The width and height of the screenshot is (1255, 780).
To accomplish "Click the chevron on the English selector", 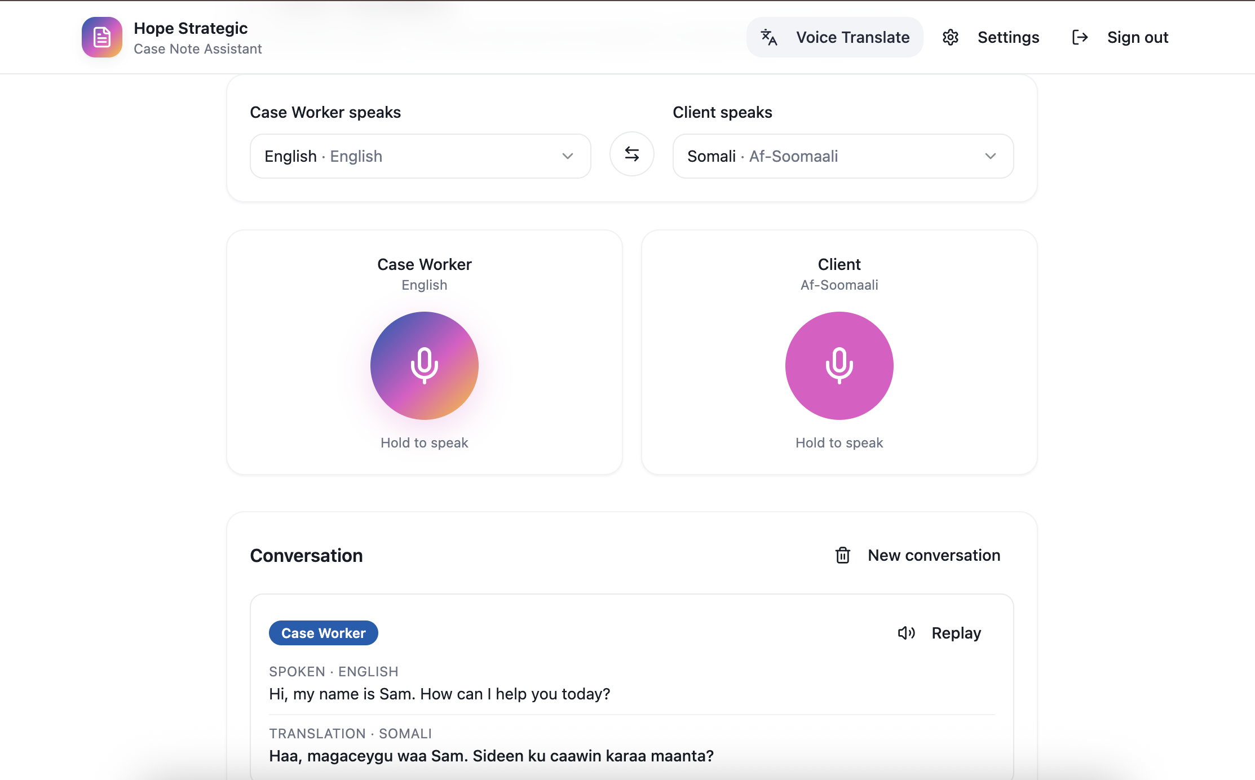I will click(x=567, y=156).
